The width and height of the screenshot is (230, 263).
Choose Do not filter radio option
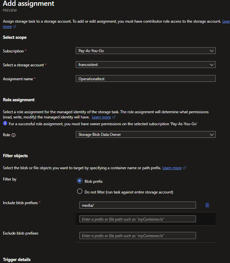coord(80,192)
